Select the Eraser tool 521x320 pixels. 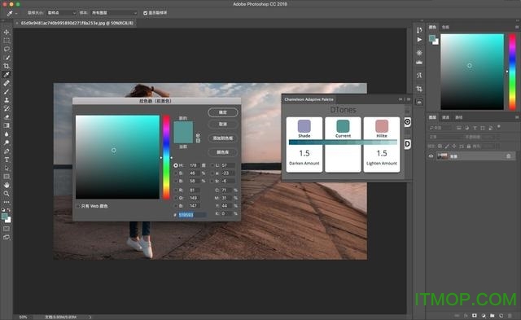click(7, 117)
